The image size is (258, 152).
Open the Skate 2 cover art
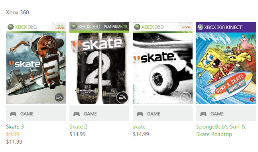99,63
